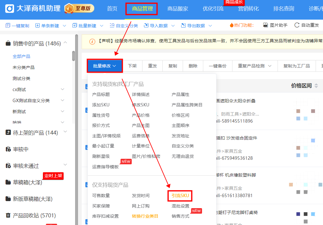Select 引流SKU from the batch edit menu
Image resolution: width=323 pixels, height=225 pixels.
point(180,196)
